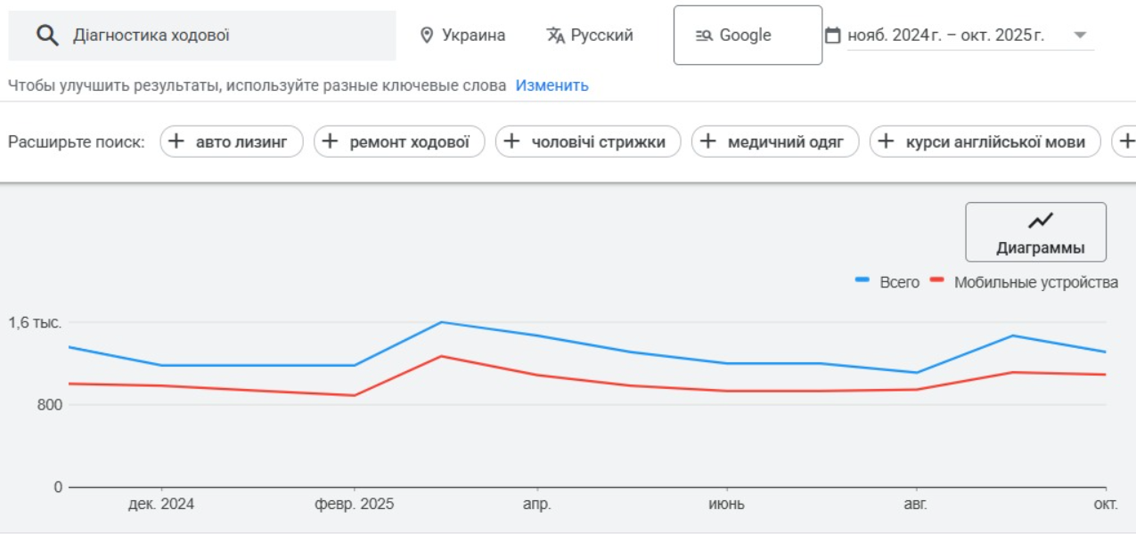Click the search magnifier icon
The image size is (1136, 534).
point(47,36)
